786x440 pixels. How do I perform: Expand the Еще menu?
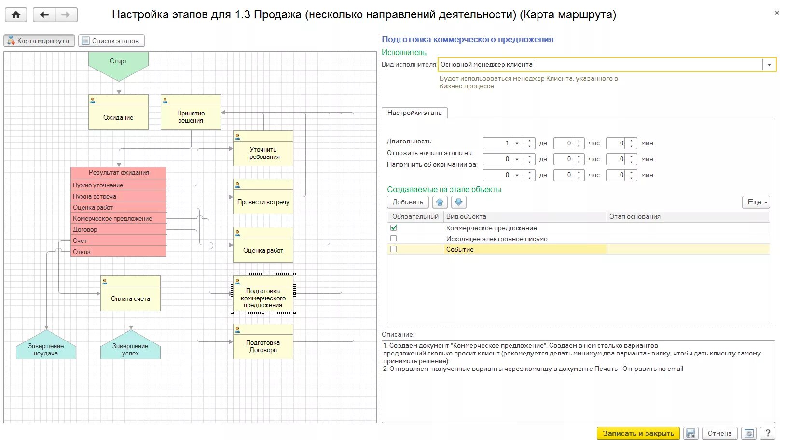[x=756, y=202]
